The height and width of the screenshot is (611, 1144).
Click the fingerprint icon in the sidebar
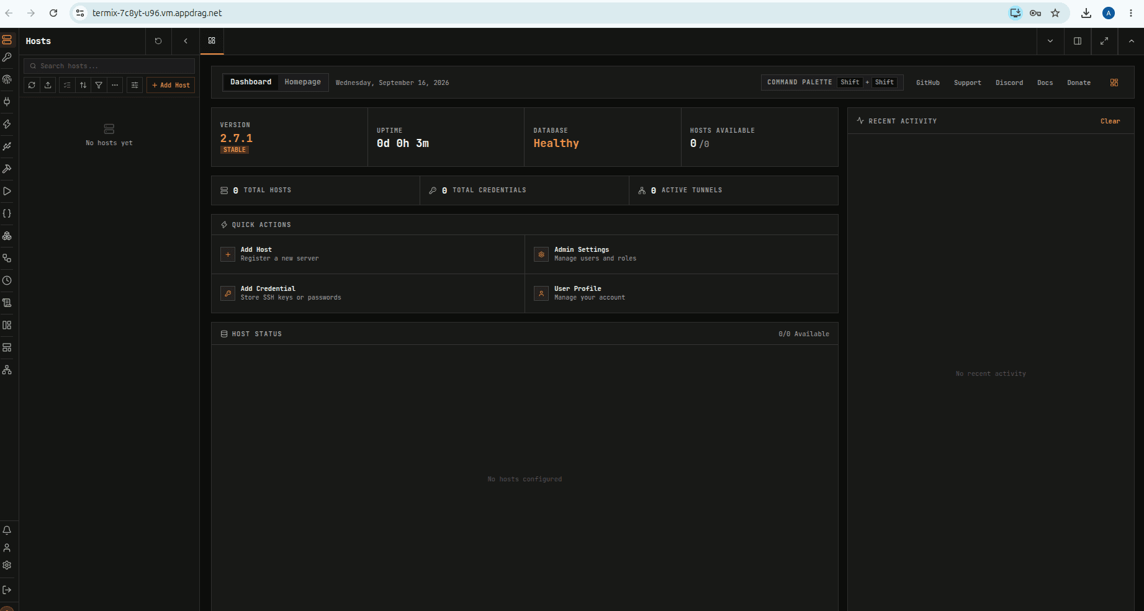tap(7, 79)
